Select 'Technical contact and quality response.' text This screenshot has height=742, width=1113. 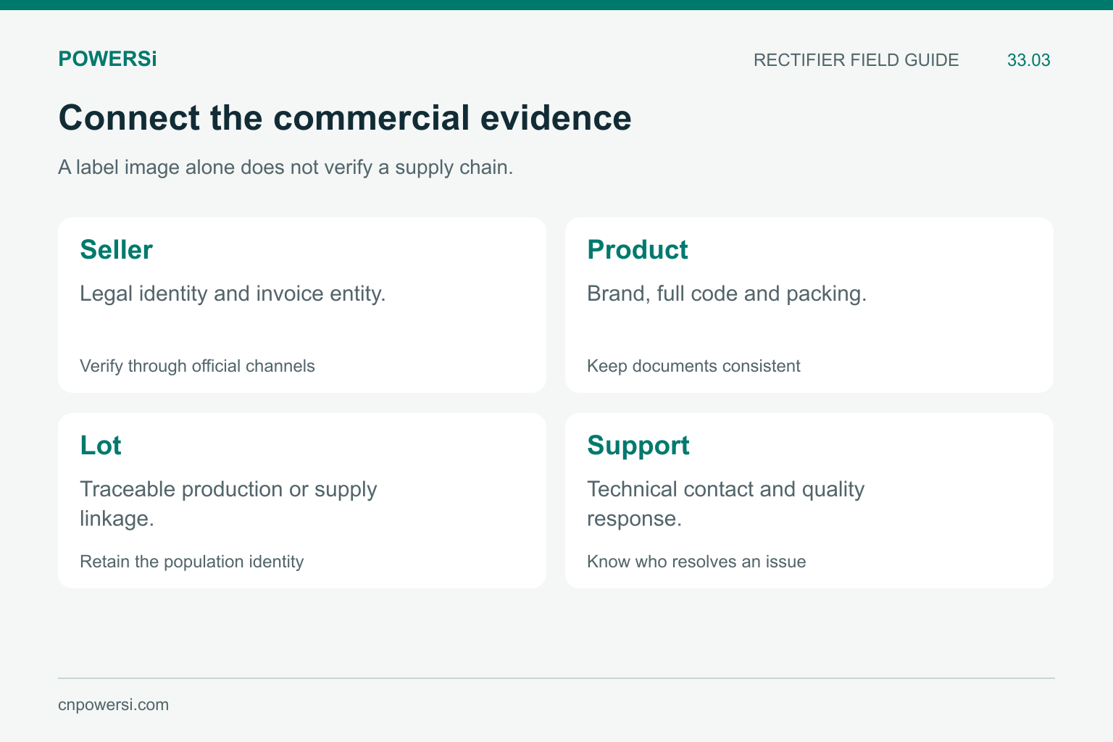tap(726, 504)
